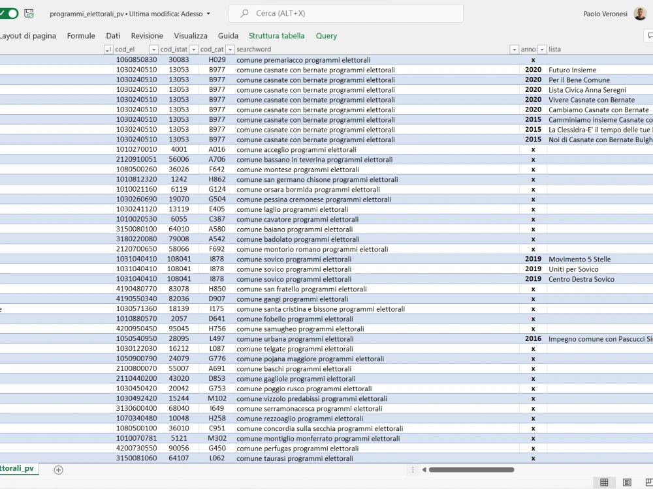Click the left scroll arrow

point(424,470)
